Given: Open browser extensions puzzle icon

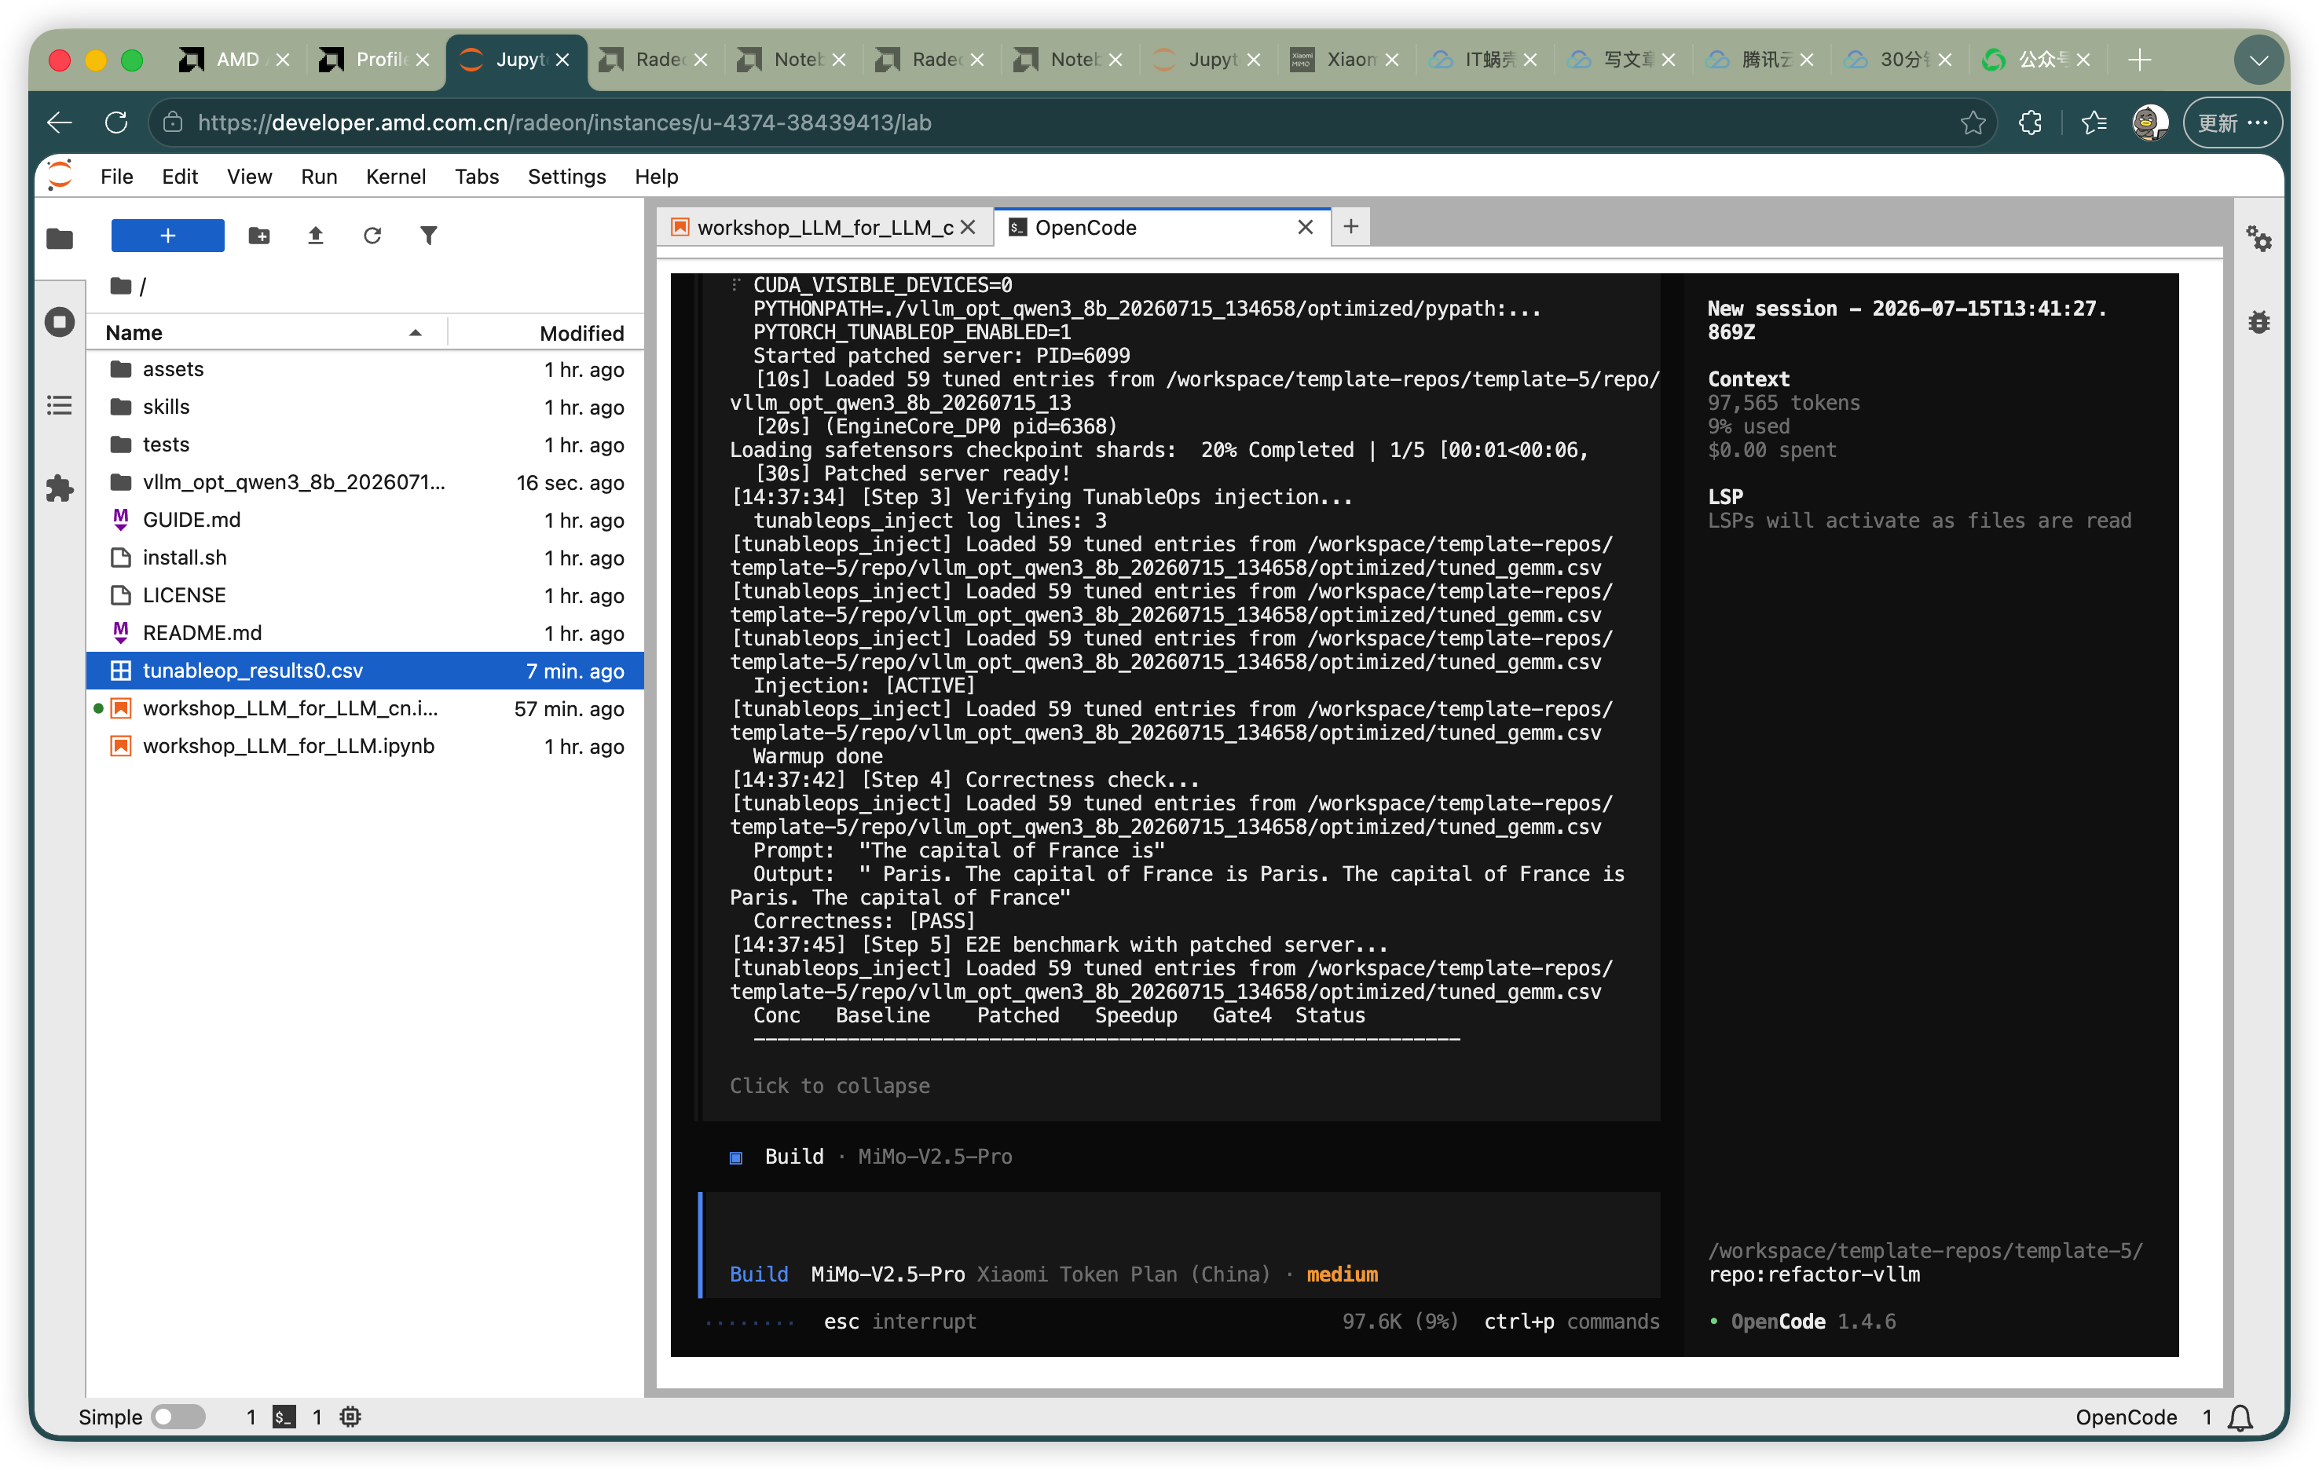Looking at the screenshot, I should pos(2030,122).
